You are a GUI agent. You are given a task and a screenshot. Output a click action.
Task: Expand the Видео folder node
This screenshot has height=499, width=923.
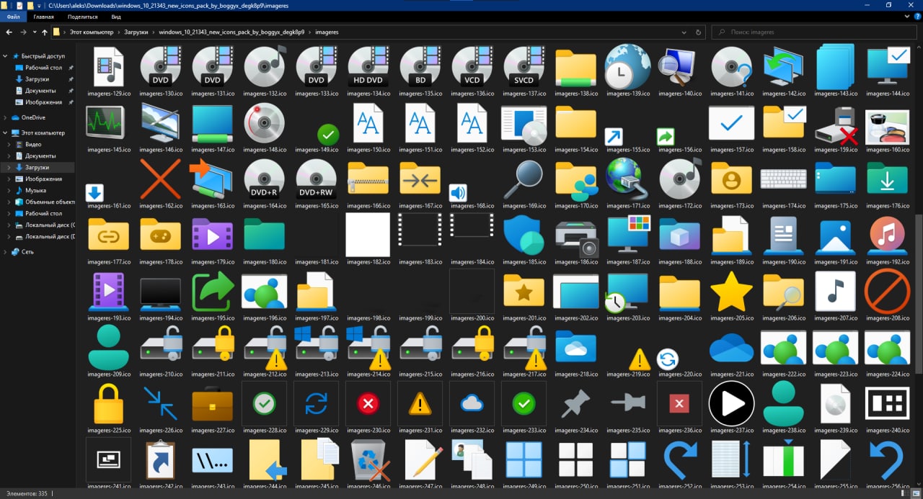[10, 144]
